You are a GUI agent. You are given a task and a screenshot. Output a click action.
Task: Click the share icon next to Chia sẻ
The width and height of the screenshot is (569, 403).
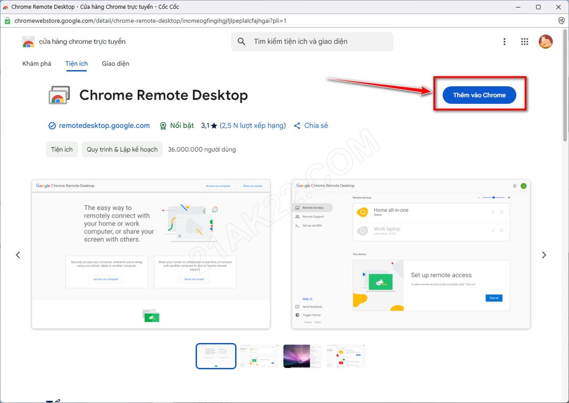tap(297, 126)
